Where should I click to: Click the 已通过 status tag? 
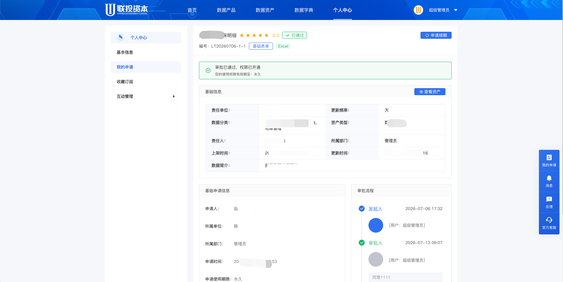pyautogui.click(x=294, y=35)
